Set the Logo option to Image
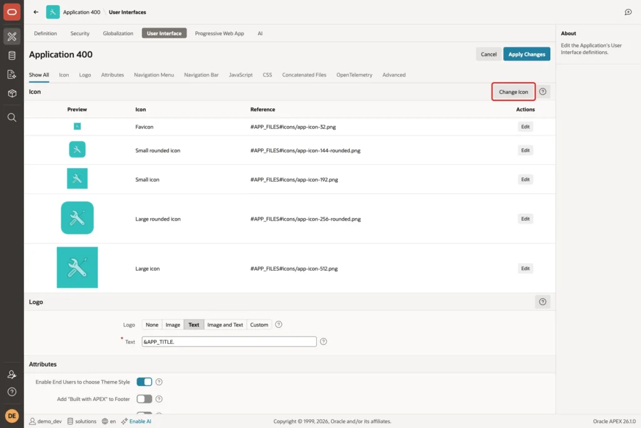The height and width of the screenshot is (428, 641). 173,325
